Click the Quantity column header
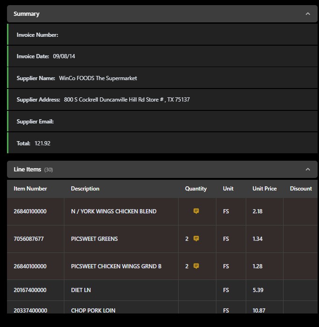Screen dimensions: 319x327 [195, 189]
